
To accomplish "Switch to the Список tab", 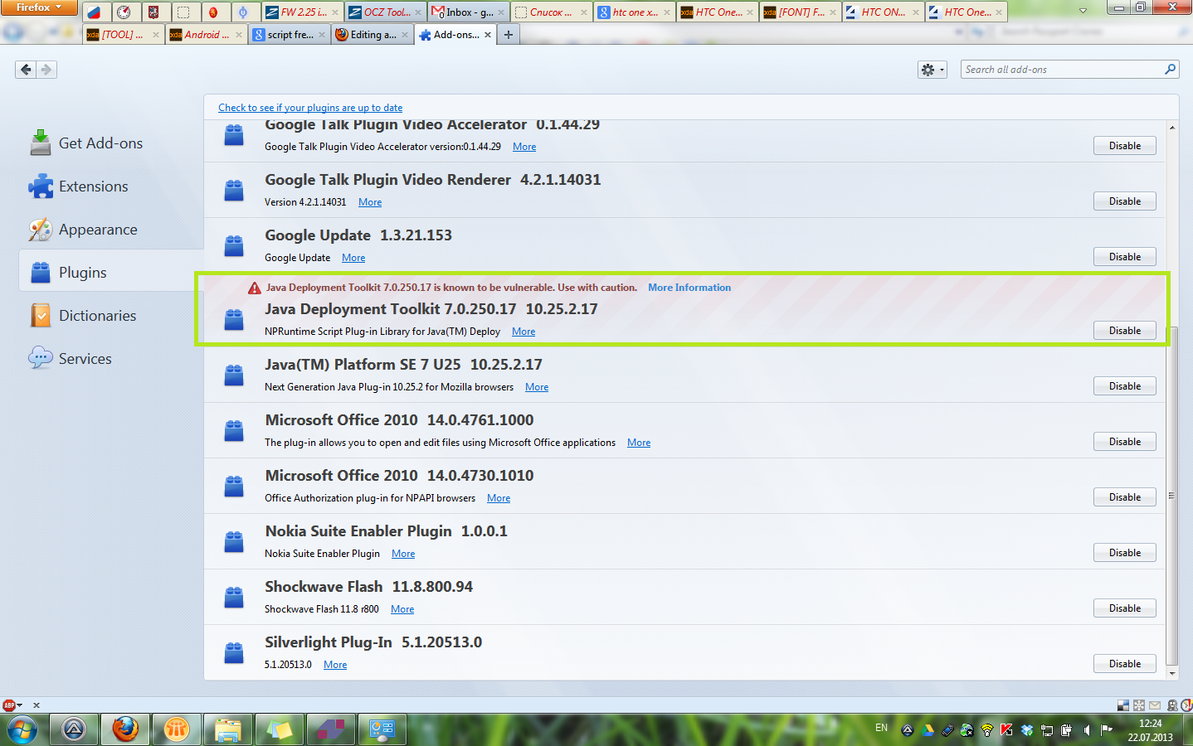I will coord(551,12).
